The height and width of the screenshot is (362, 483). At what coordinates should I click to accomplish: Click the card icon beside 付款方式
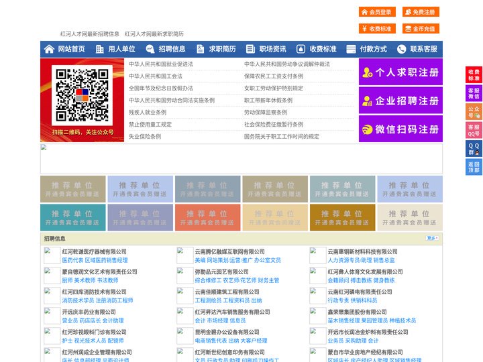[351, 49]
